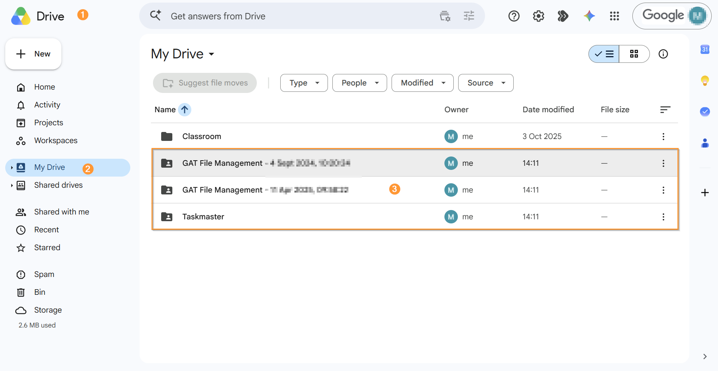Open the My Drive title dropdown
Viewport: 718px width, 371px height.
(183, 54)
